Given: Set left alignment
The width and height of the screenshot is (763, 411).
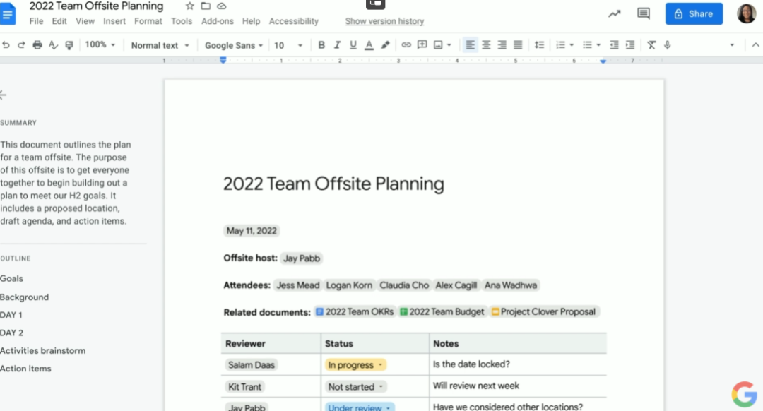Looking at the screenshot, I should (x=470, y=45).
